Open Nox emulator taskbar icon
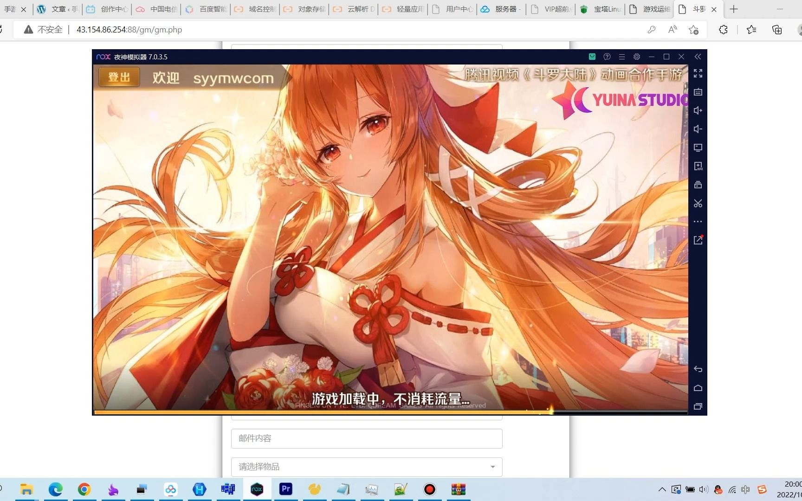 tap(257, 489)
